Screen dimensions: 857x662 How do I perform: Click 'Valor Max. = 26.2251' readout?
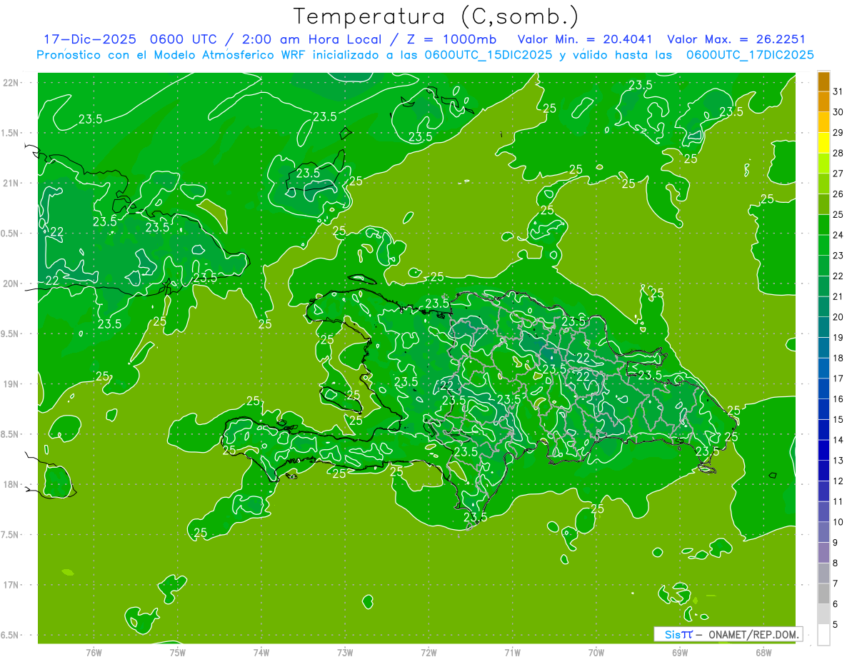click(737, 40)
